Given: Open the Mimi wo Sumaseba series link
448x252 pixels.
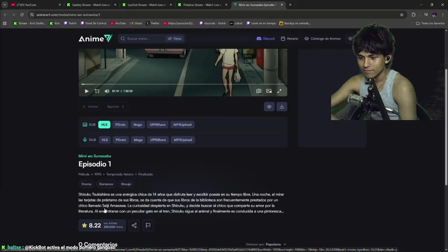Looking at the screenshot, I should coord(94,156).
